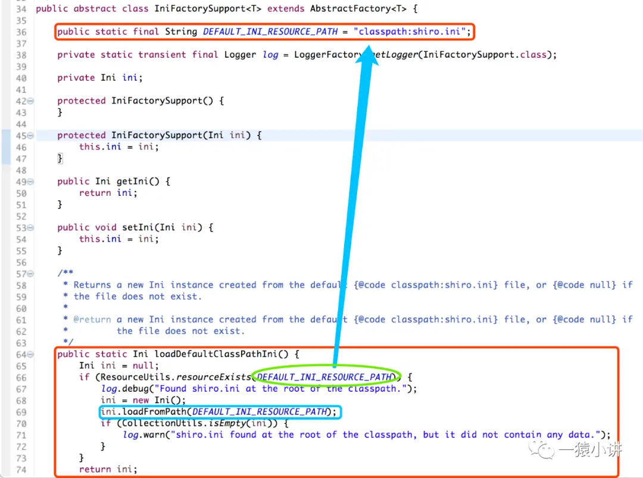The height and width of the screenshot is (478, 643).
Task: Click loadDefaultClassPathIni method name on line 64
Action: coord(216,354)
